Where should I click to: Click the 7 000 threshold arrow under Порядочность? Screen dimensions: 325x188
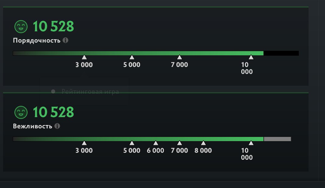179,57
